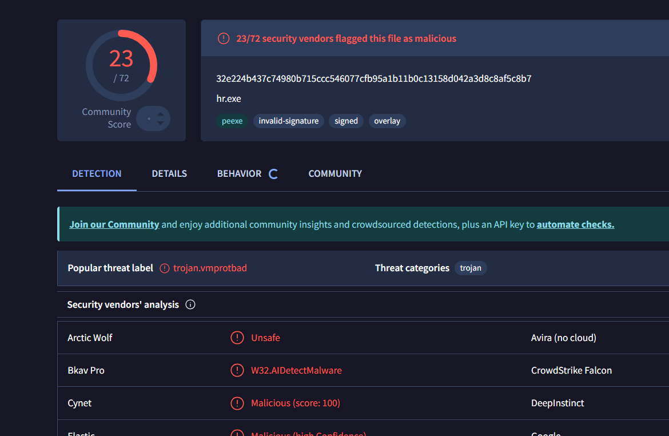The width and height of the screenshot is (669, 436).
Task: Click the alert icon beside trojan.vmprotbad label
Action: 165,268
